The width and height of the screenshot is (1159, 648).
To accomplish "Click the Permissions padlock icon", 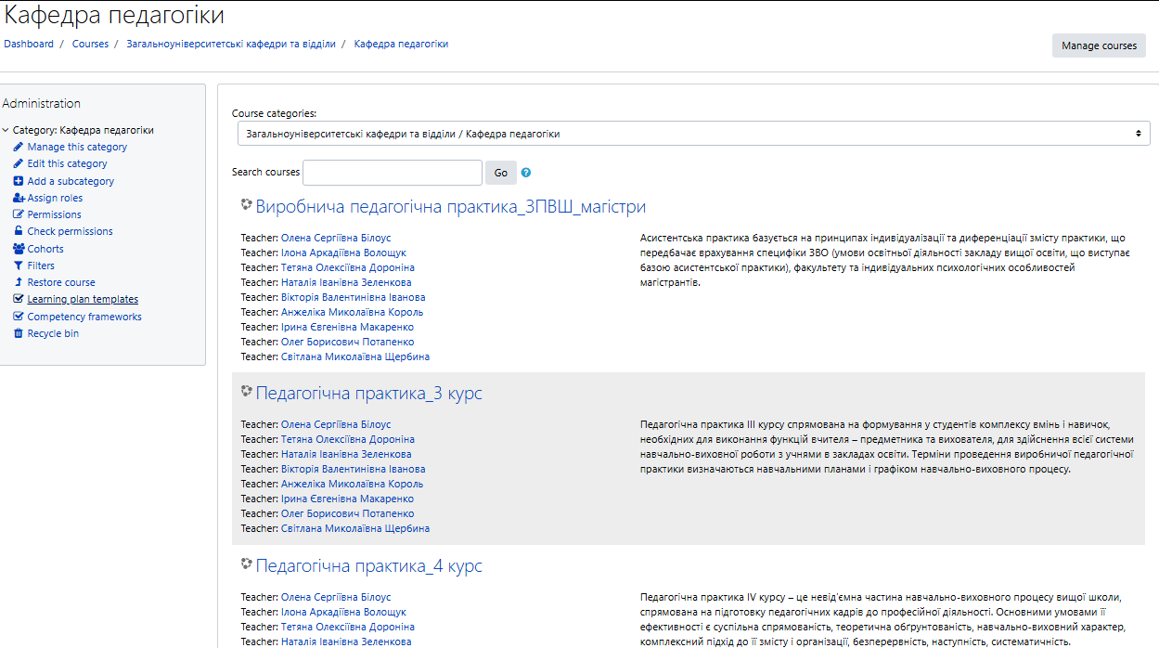I will tap(19, 214).
